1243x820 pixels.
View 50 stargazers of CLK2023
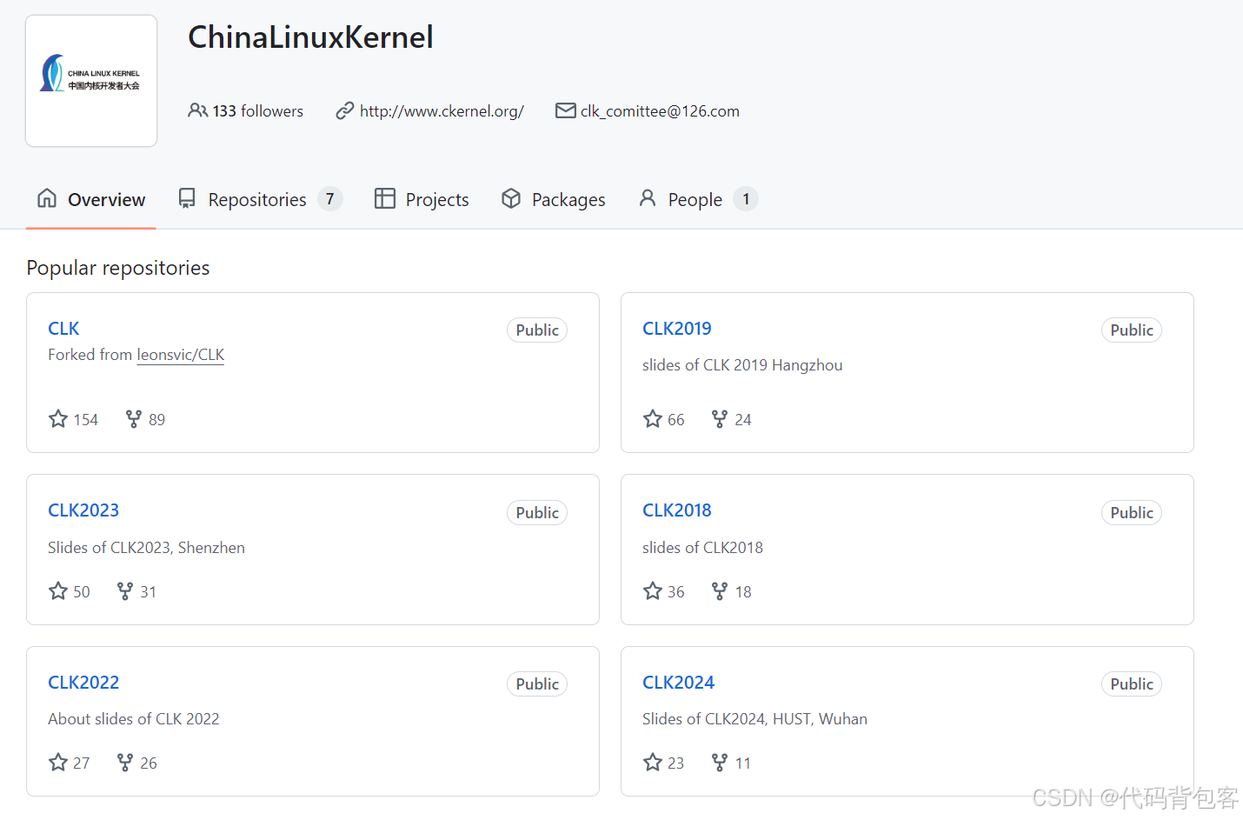[x=82, y=592]
